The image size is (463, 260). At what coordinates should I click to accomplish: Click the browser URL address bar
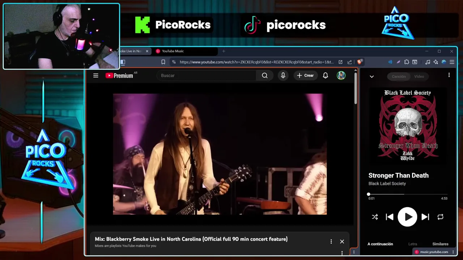(x=256, y=62)
